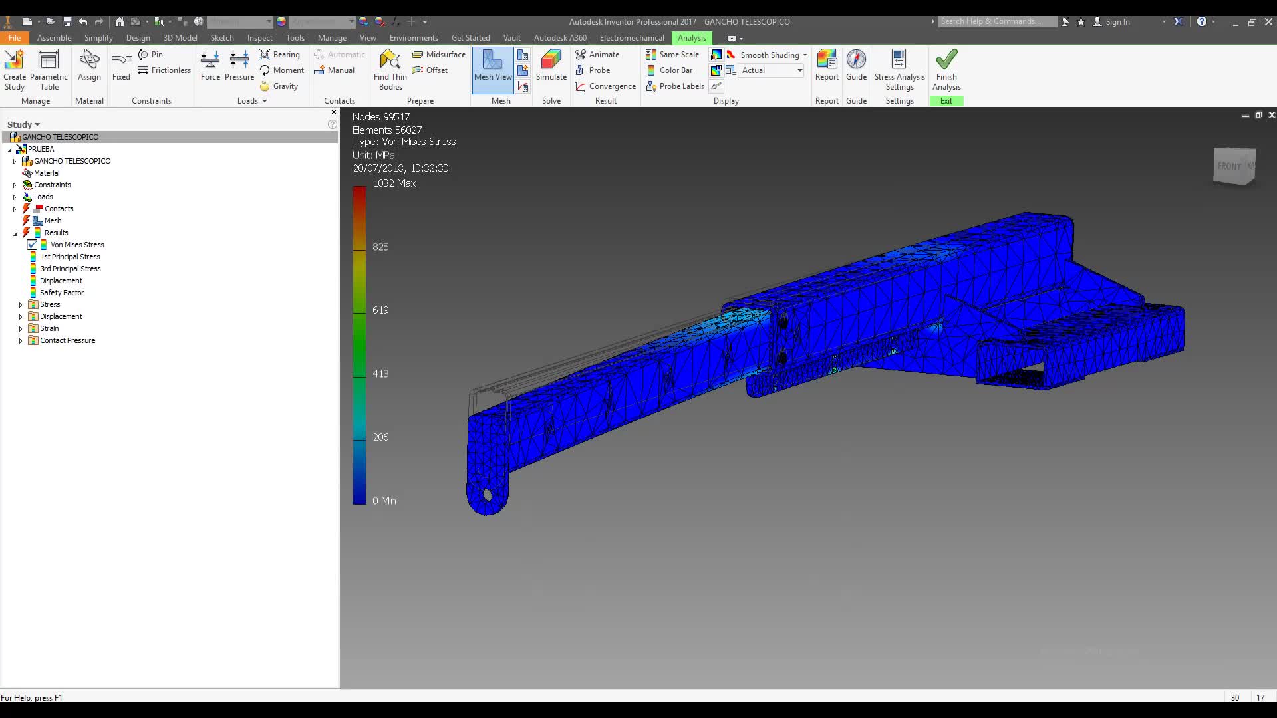
Task: Toggle the Mesh View button
Action: [x=493, y=66]
